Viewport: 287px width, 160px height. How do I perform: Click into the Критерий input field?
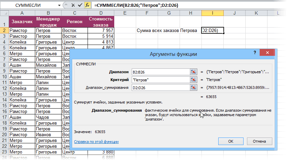(160, 80)
